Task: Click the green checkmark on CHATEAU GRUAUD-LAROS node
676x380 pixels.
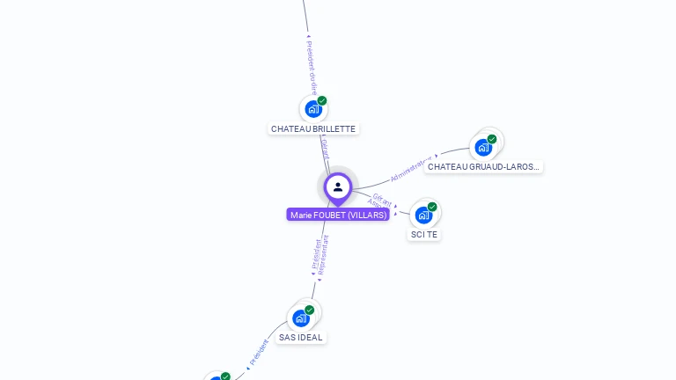Action: [492, 139]
